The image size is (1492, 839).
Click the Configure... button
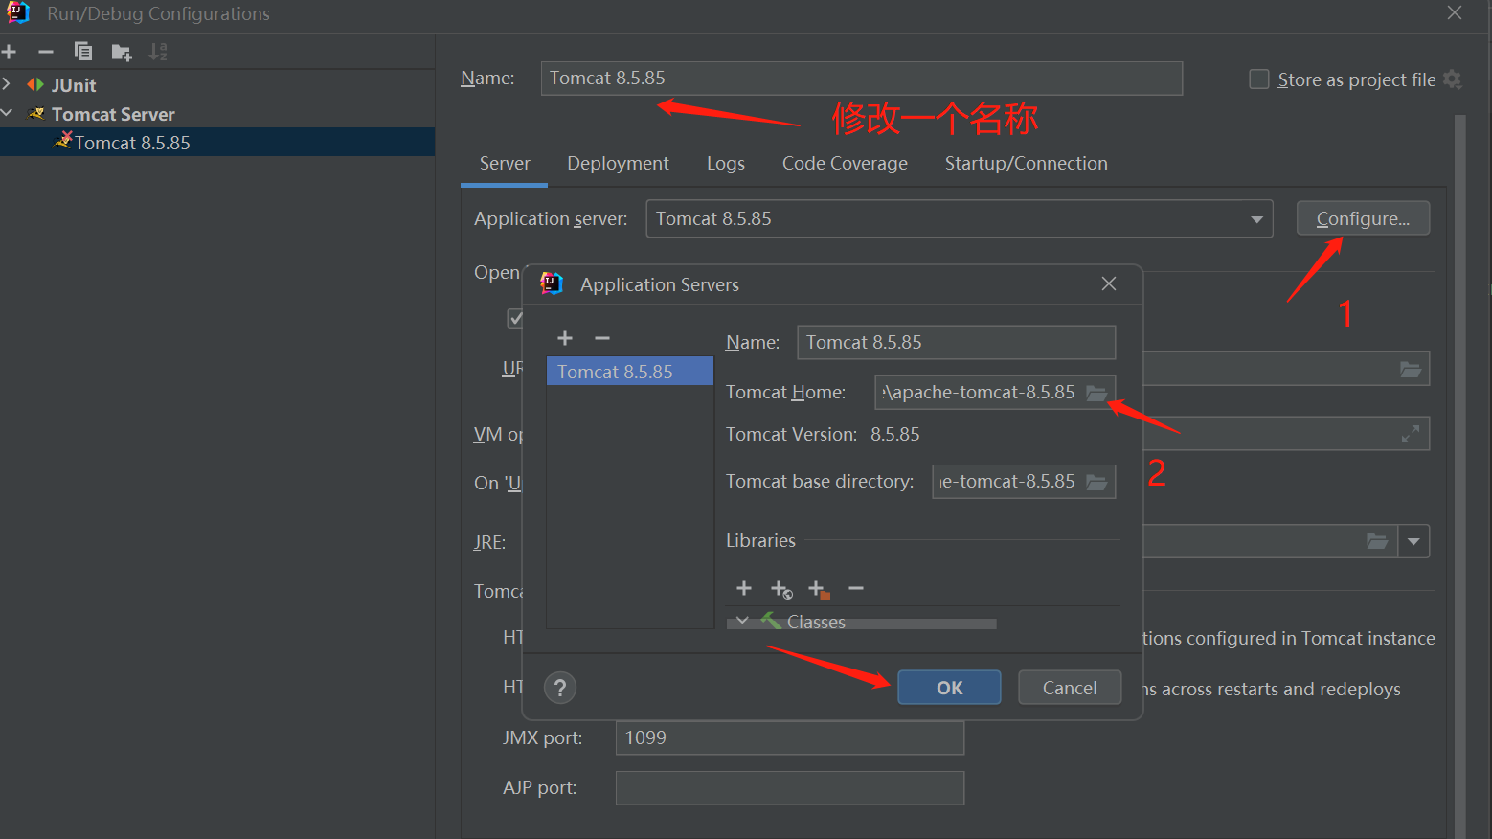pyautogui.click(x=1363, y=218)
